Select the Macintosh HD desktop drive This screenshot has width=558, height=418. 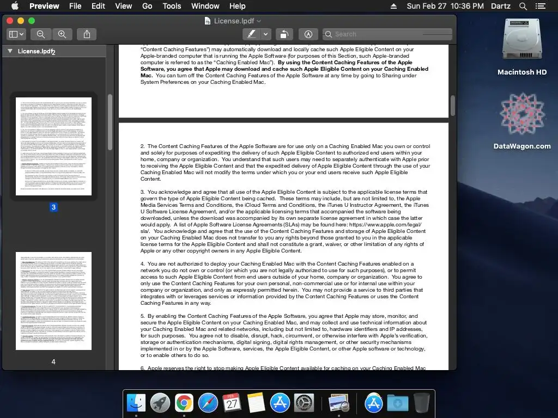click(522, 46)
